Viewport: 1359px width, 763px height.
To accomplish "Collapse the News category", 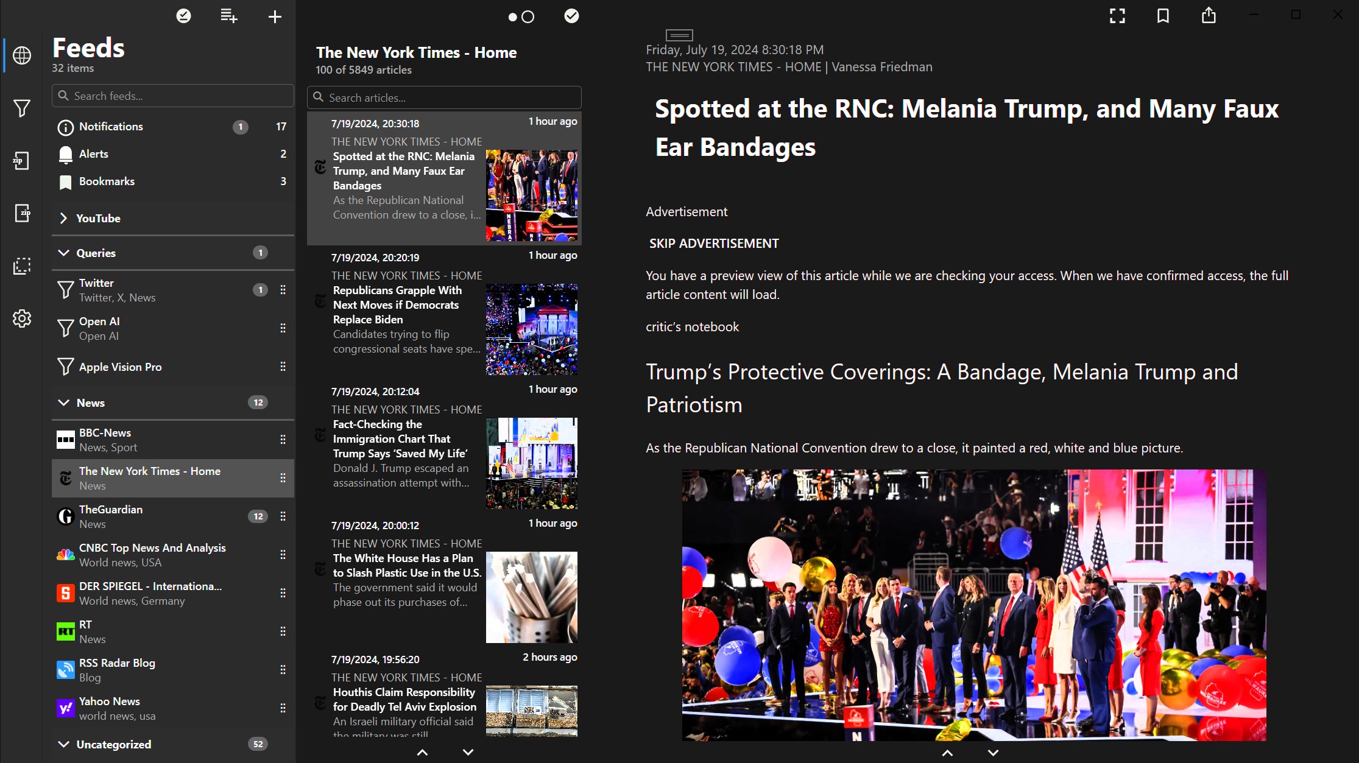I will tap(63, 403).
